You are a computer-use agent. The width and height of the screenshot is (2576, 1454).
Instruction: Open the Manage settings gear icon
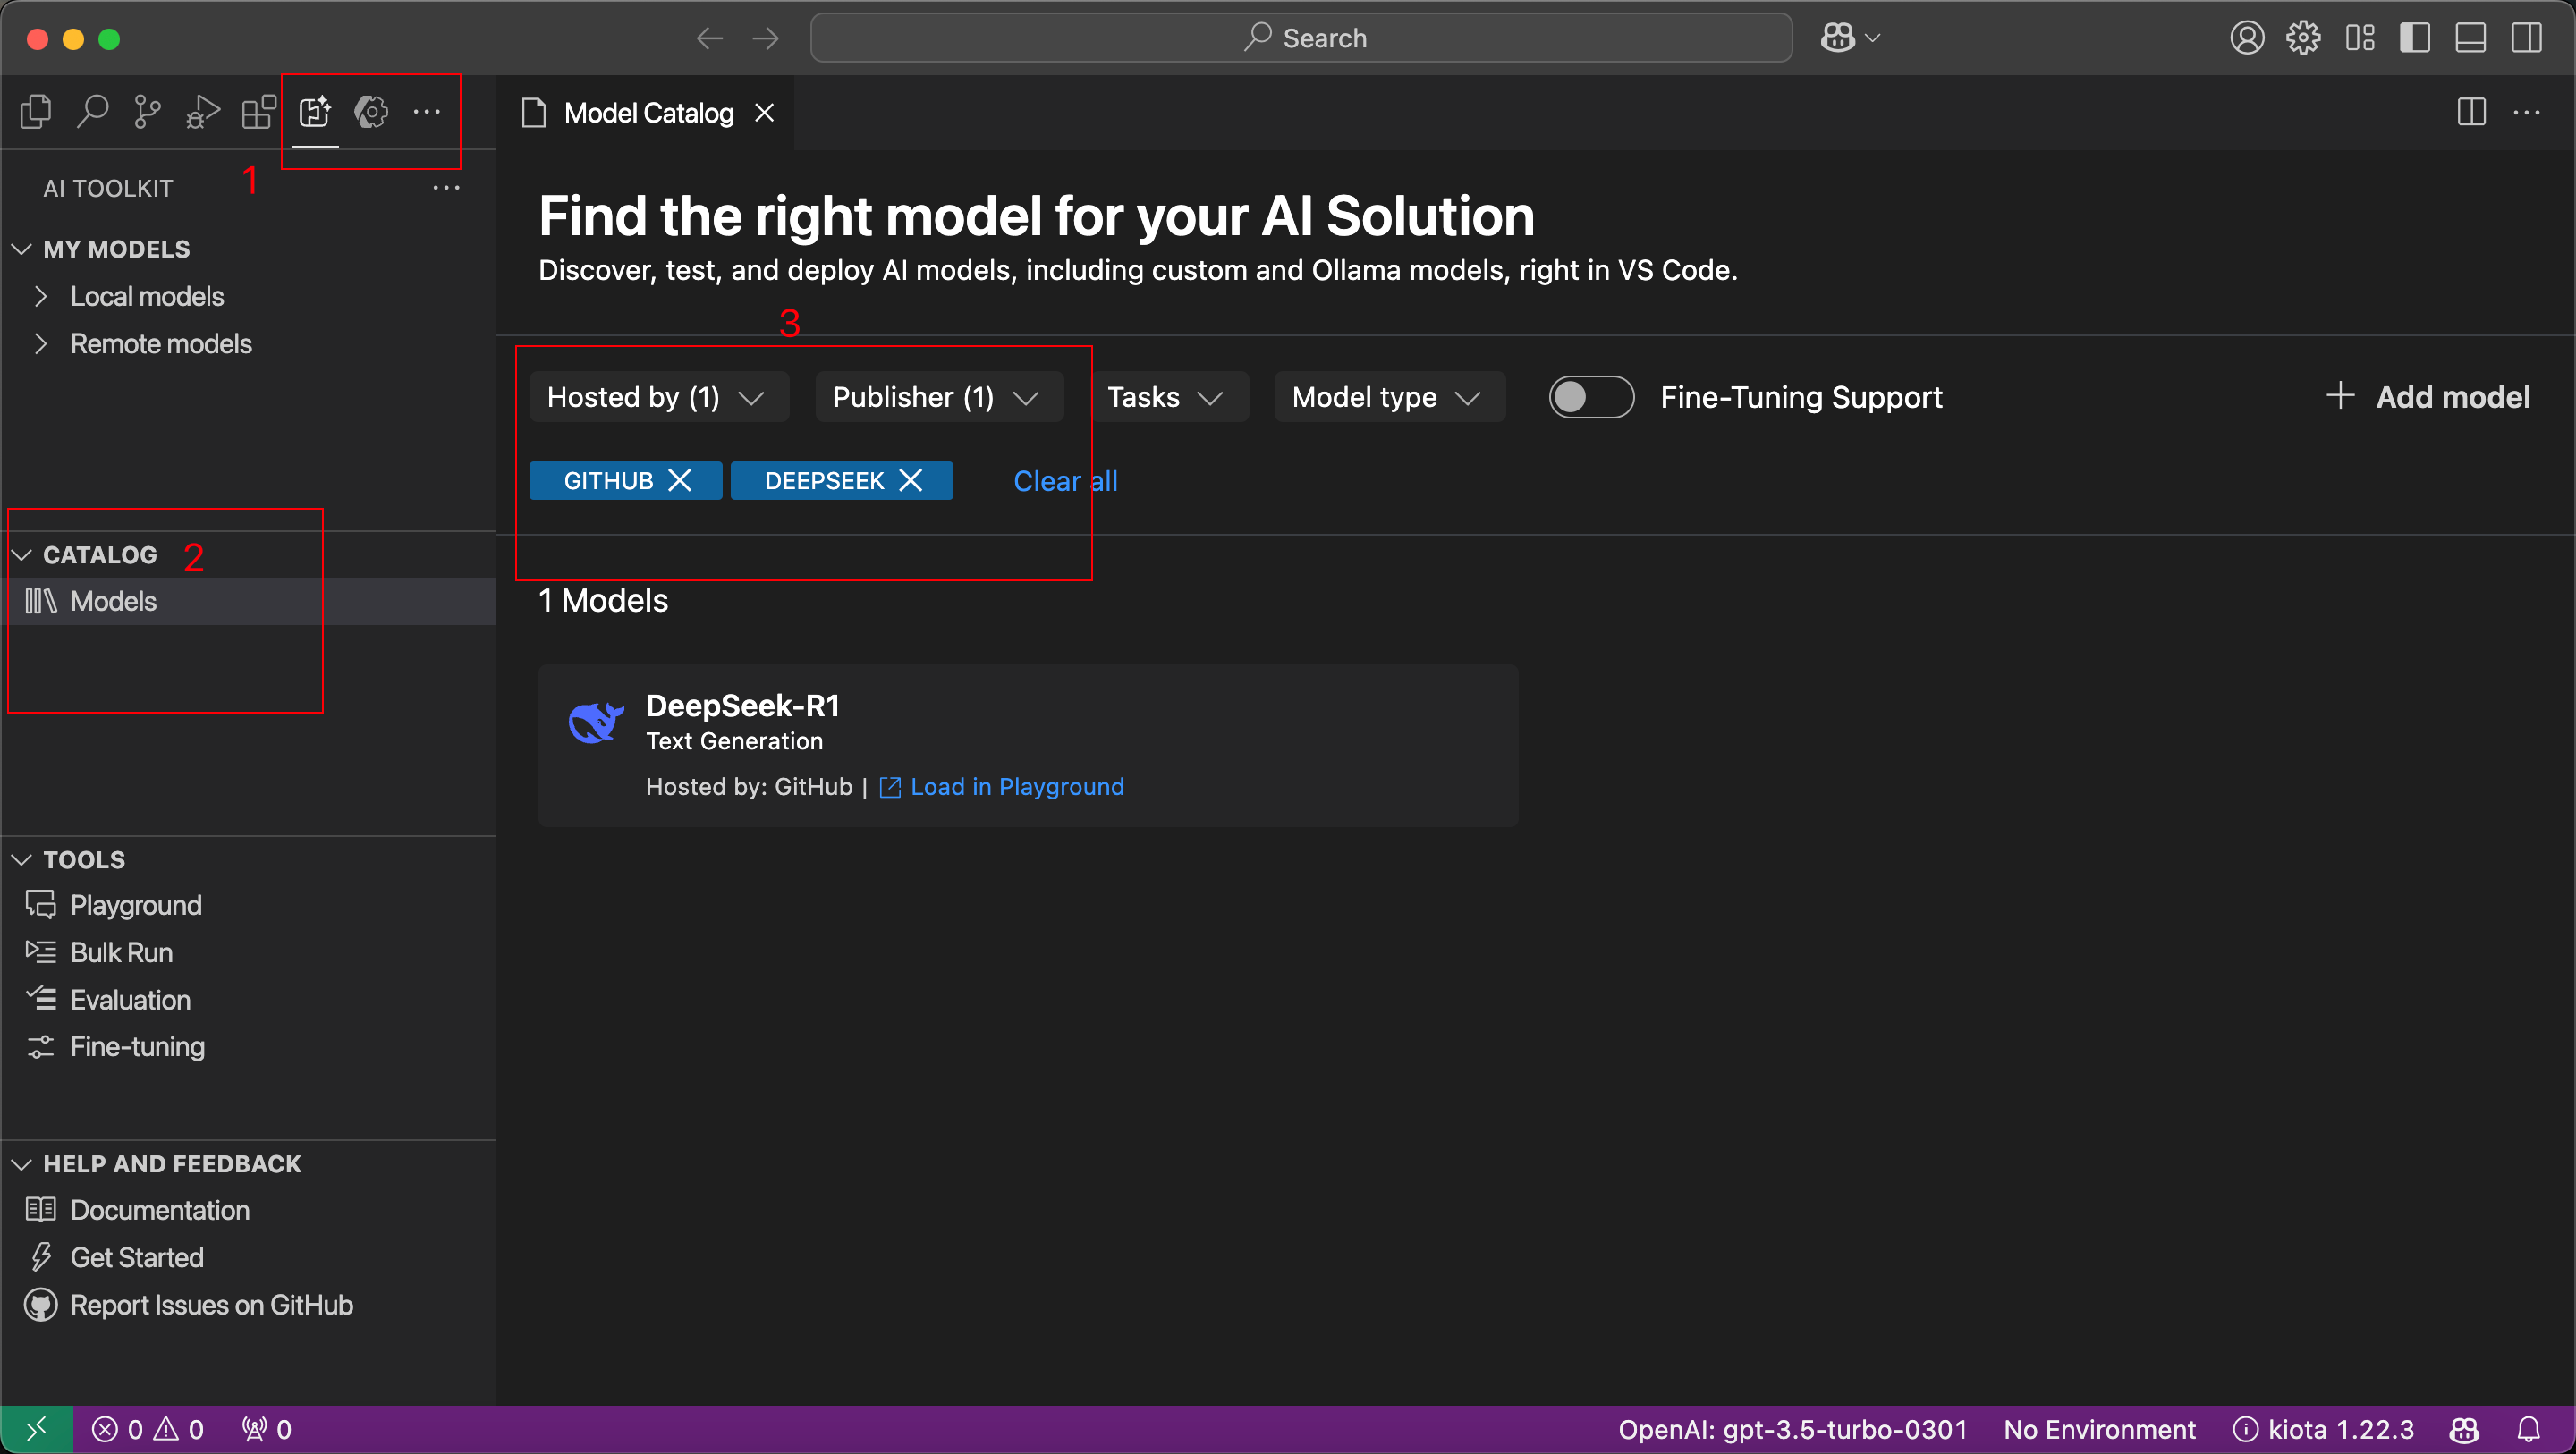pyautogui.click(x=2303, y=38)
